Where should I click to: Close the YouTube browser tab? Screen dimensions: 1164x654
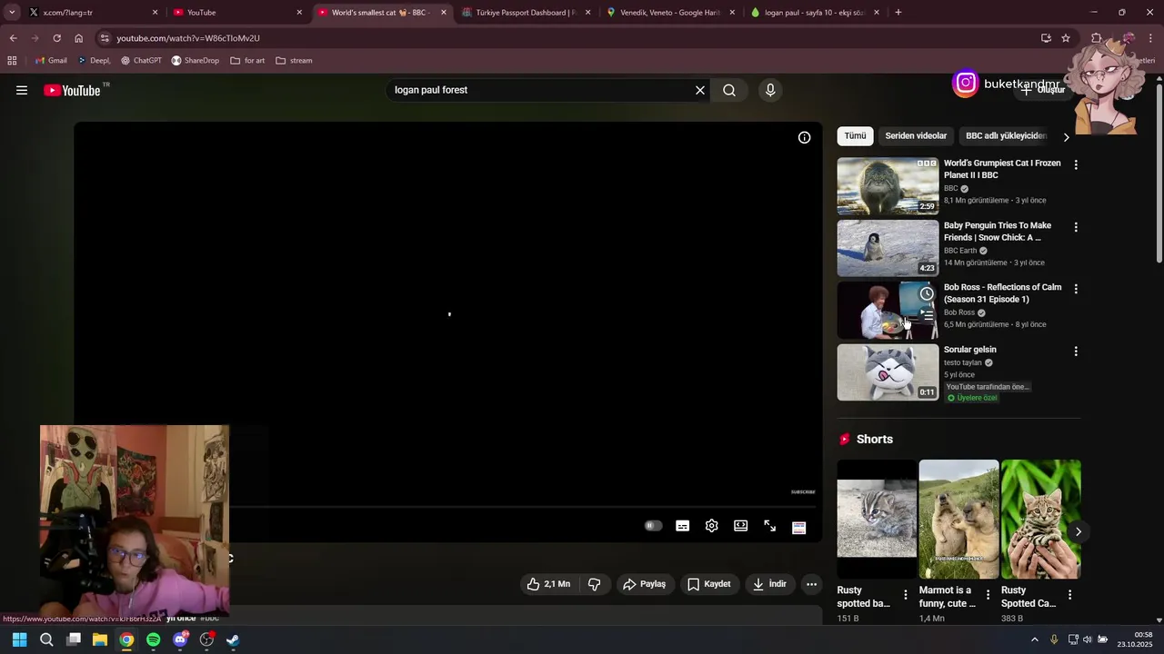[x=299, y=13]
